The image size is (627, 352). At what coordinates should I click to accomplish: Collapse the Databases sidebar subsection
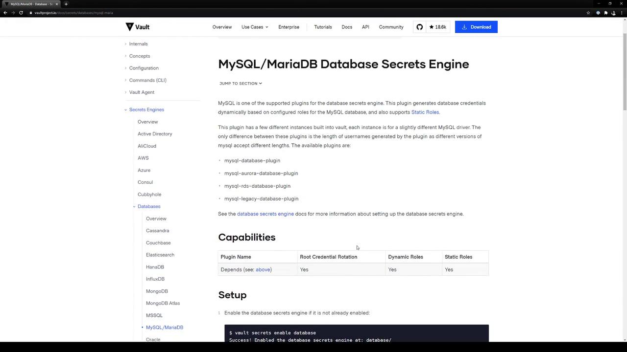tap(149, 206)
